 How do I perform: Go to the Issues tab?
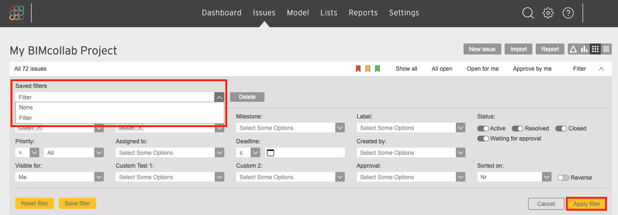(264, 13)
